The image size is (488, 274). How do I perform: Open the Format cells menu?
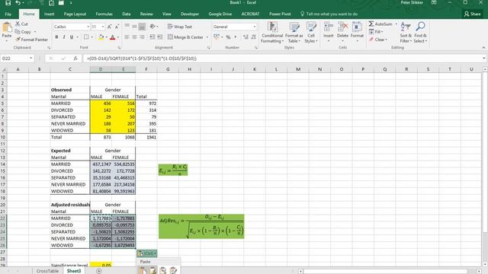coord(357,32)
